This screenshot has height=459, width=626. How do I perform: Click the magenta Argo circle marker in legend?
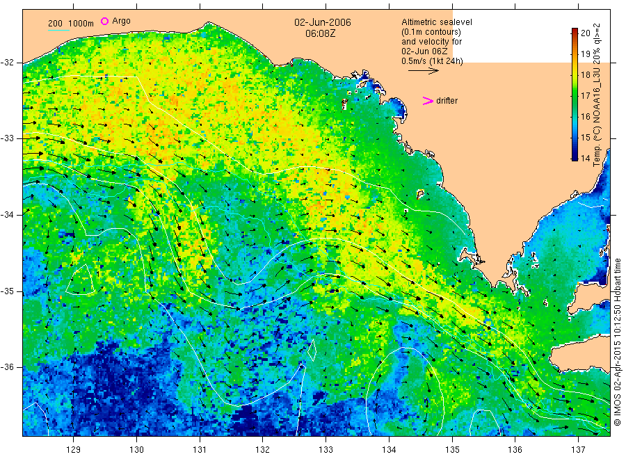pos(104,21)
